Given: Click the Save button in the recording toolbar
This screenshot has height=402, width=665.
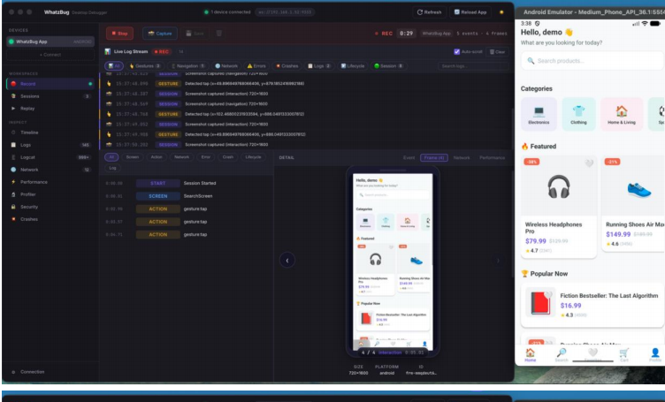Looking at the screenshot, I should (x=195, y=34).
